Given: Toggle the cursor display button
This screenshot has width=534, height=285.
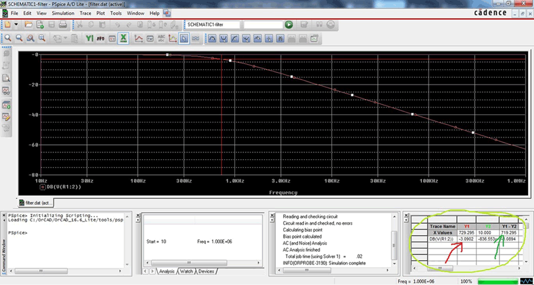Looking at the screenshot, I should point(184,39).
